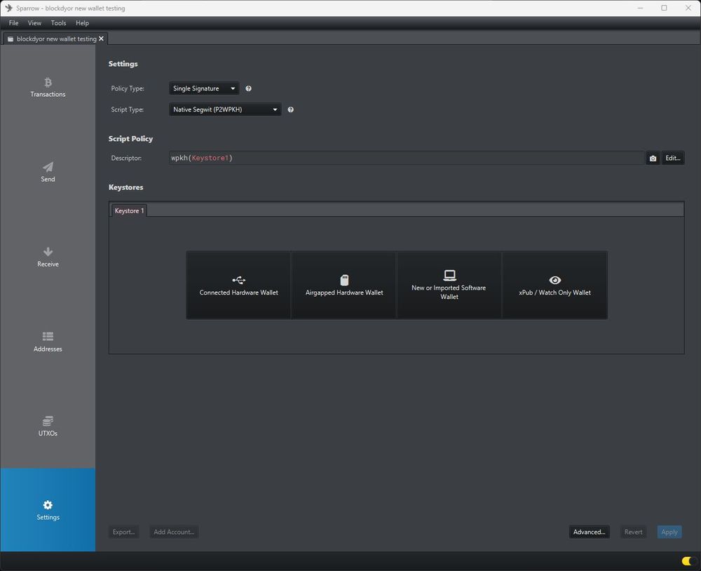Expand the Script Type dropdown
The height and width of the screenshot is (571, 701).
coord(225,110)
